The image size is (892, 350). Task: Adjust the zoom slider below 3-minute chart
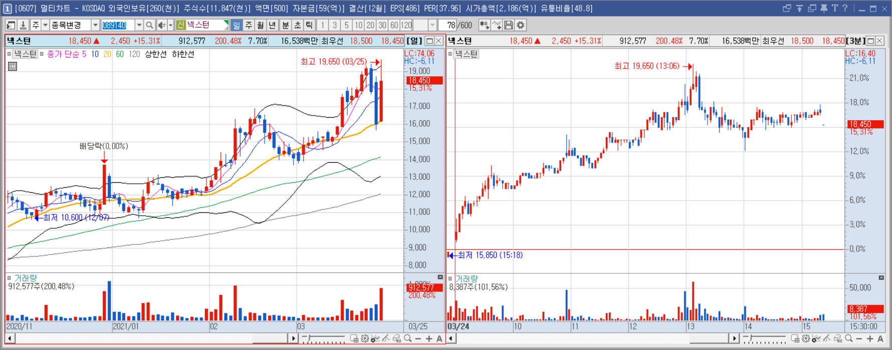764,339
